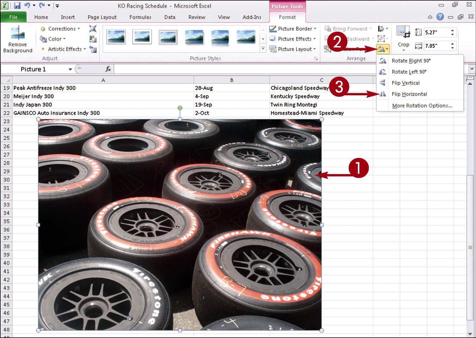Click the Change Picture icon
The height and width of the screenshot is (338, 476).
[93, 39]
